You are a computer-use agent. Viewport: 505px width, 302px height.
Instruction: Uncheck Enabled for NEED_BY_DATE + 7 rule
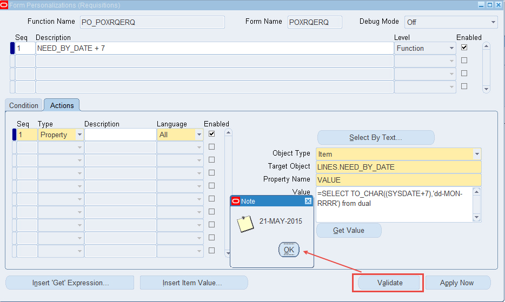[464, 48]
